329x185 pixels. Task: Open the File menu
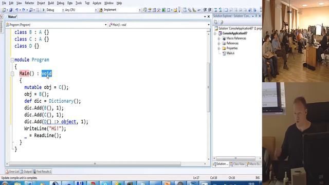4,3
